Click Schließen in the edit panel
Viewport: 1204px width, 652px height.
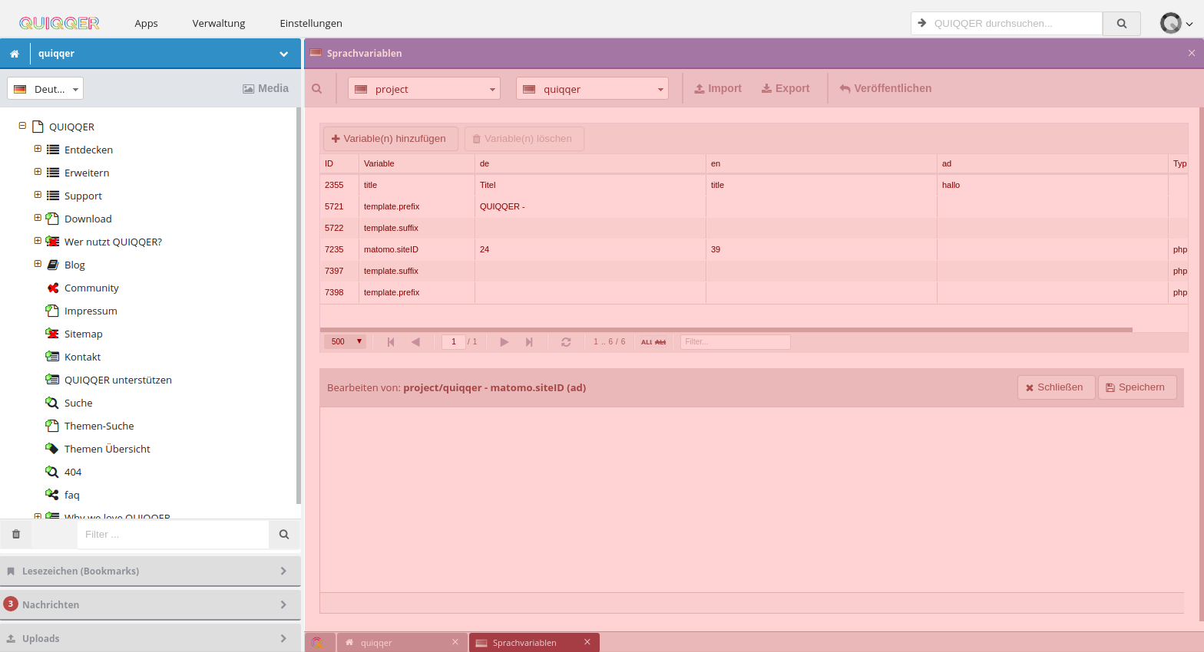[x=1056, y=387]
